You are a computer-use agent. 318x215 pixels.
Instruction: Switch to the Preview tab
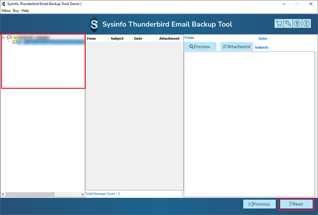tap(200, 47)
